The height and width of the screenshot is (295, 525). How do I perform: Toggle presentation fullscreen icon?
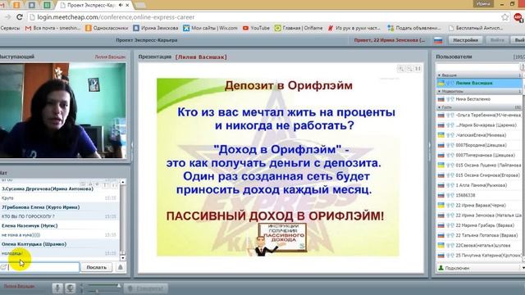[x=418, y=69]
